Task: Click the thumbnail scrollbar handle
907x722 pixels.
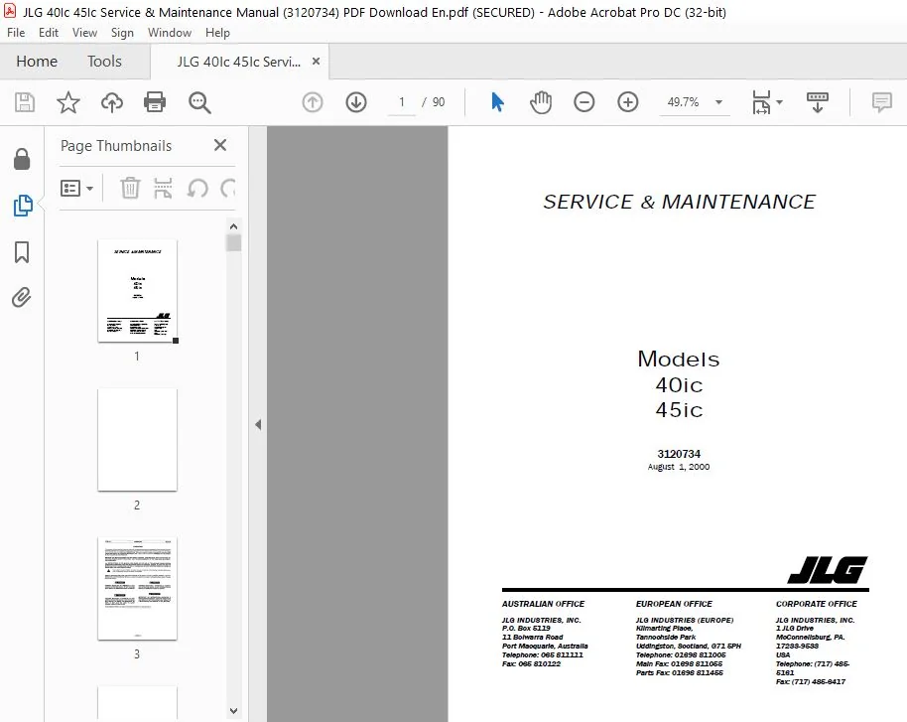Action: [233, 242]
